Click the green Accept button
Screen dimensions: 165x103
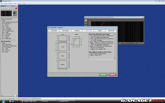(x=103, y=75)
